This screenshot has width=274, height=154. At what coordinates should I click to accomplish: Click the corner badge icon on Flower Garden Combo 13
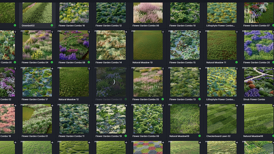click(x=200, y=69)
